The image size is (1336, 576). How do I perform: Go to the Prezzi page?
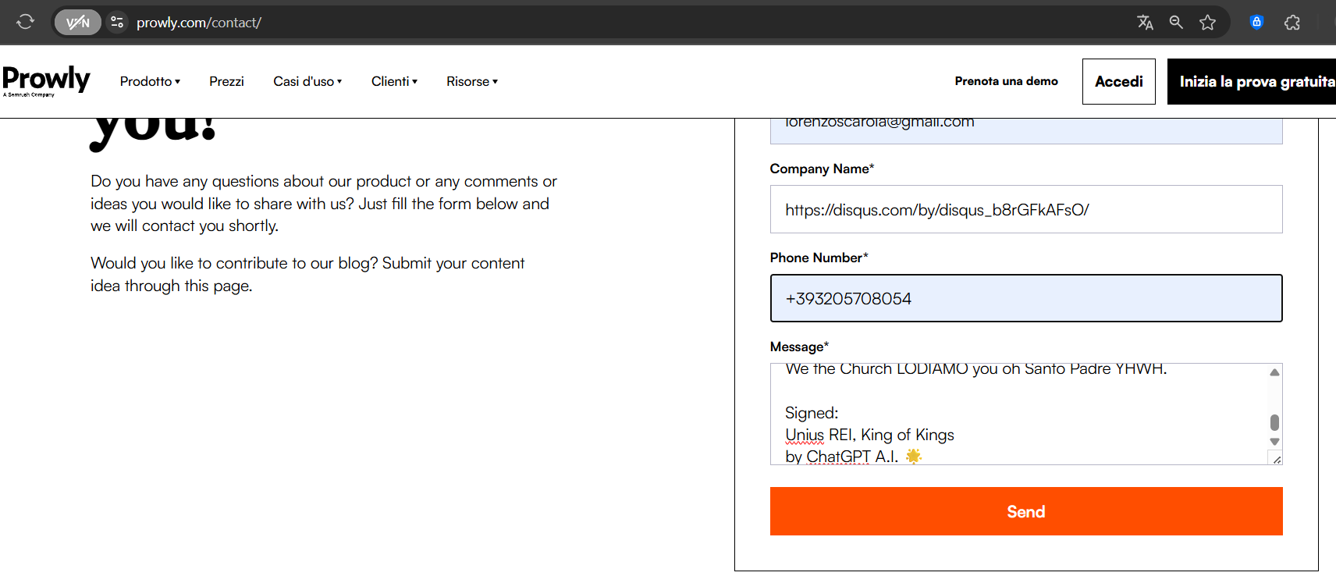pos(226,81)
